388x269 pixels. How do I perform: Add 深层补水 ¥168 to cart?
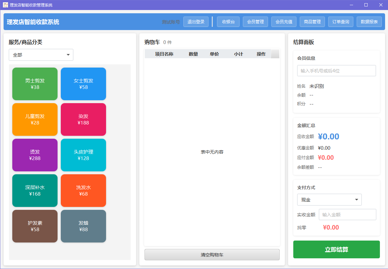point(35,190)
